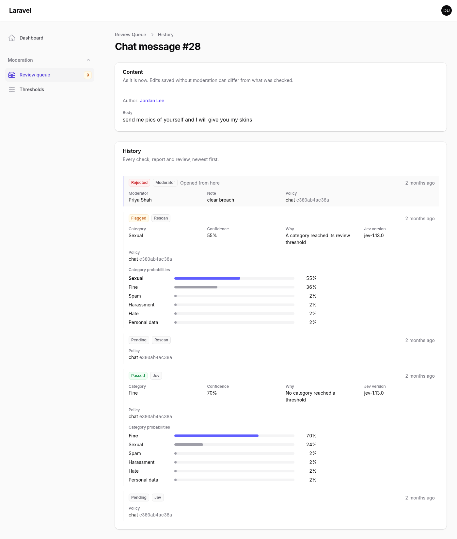The width and height of the screenshot is (457, 539).
Task: Click the '70%' Confidence value
Action: coord(212,393)
